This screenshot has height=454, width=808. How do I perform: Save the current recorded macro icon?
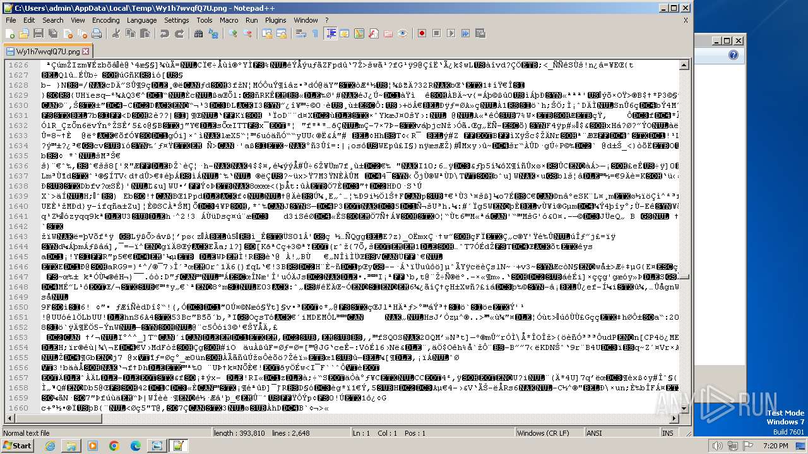[480, 33]
